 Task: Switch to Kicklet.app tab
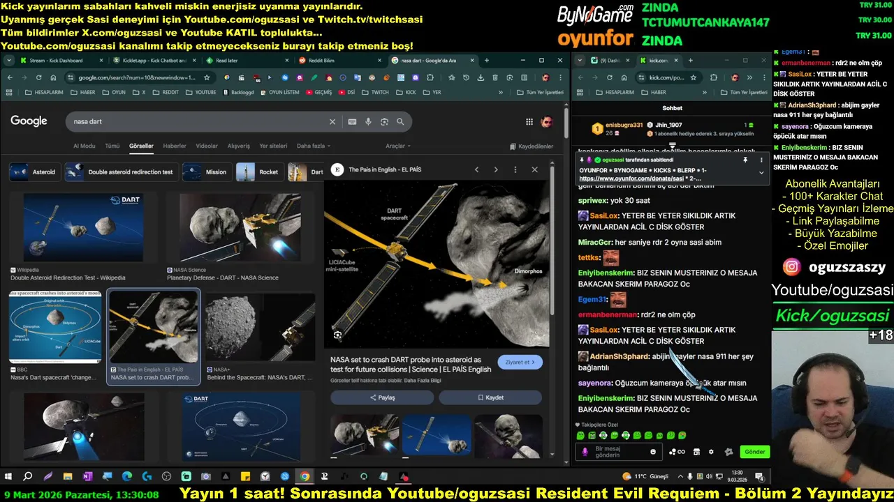(x=154, y=61)
